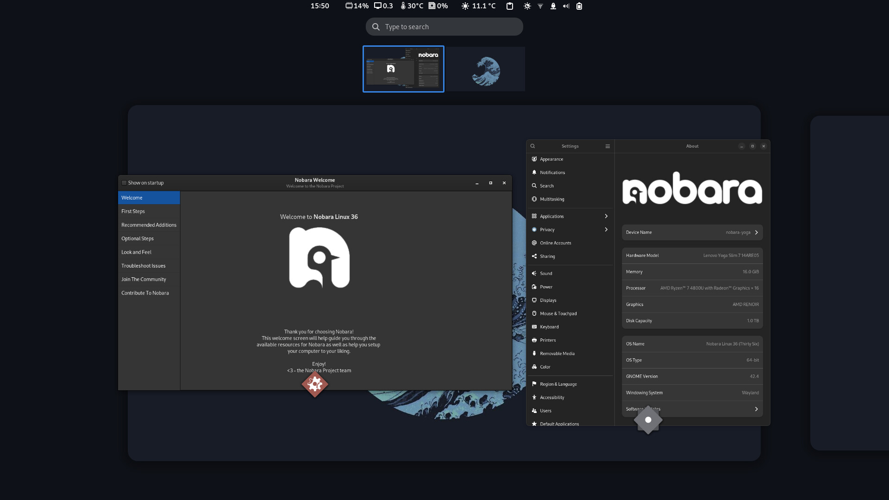This screenshot has height=500, width=889.
Task: Open the First Steps section
Action: pyautogui.click(x=149, y=211)
